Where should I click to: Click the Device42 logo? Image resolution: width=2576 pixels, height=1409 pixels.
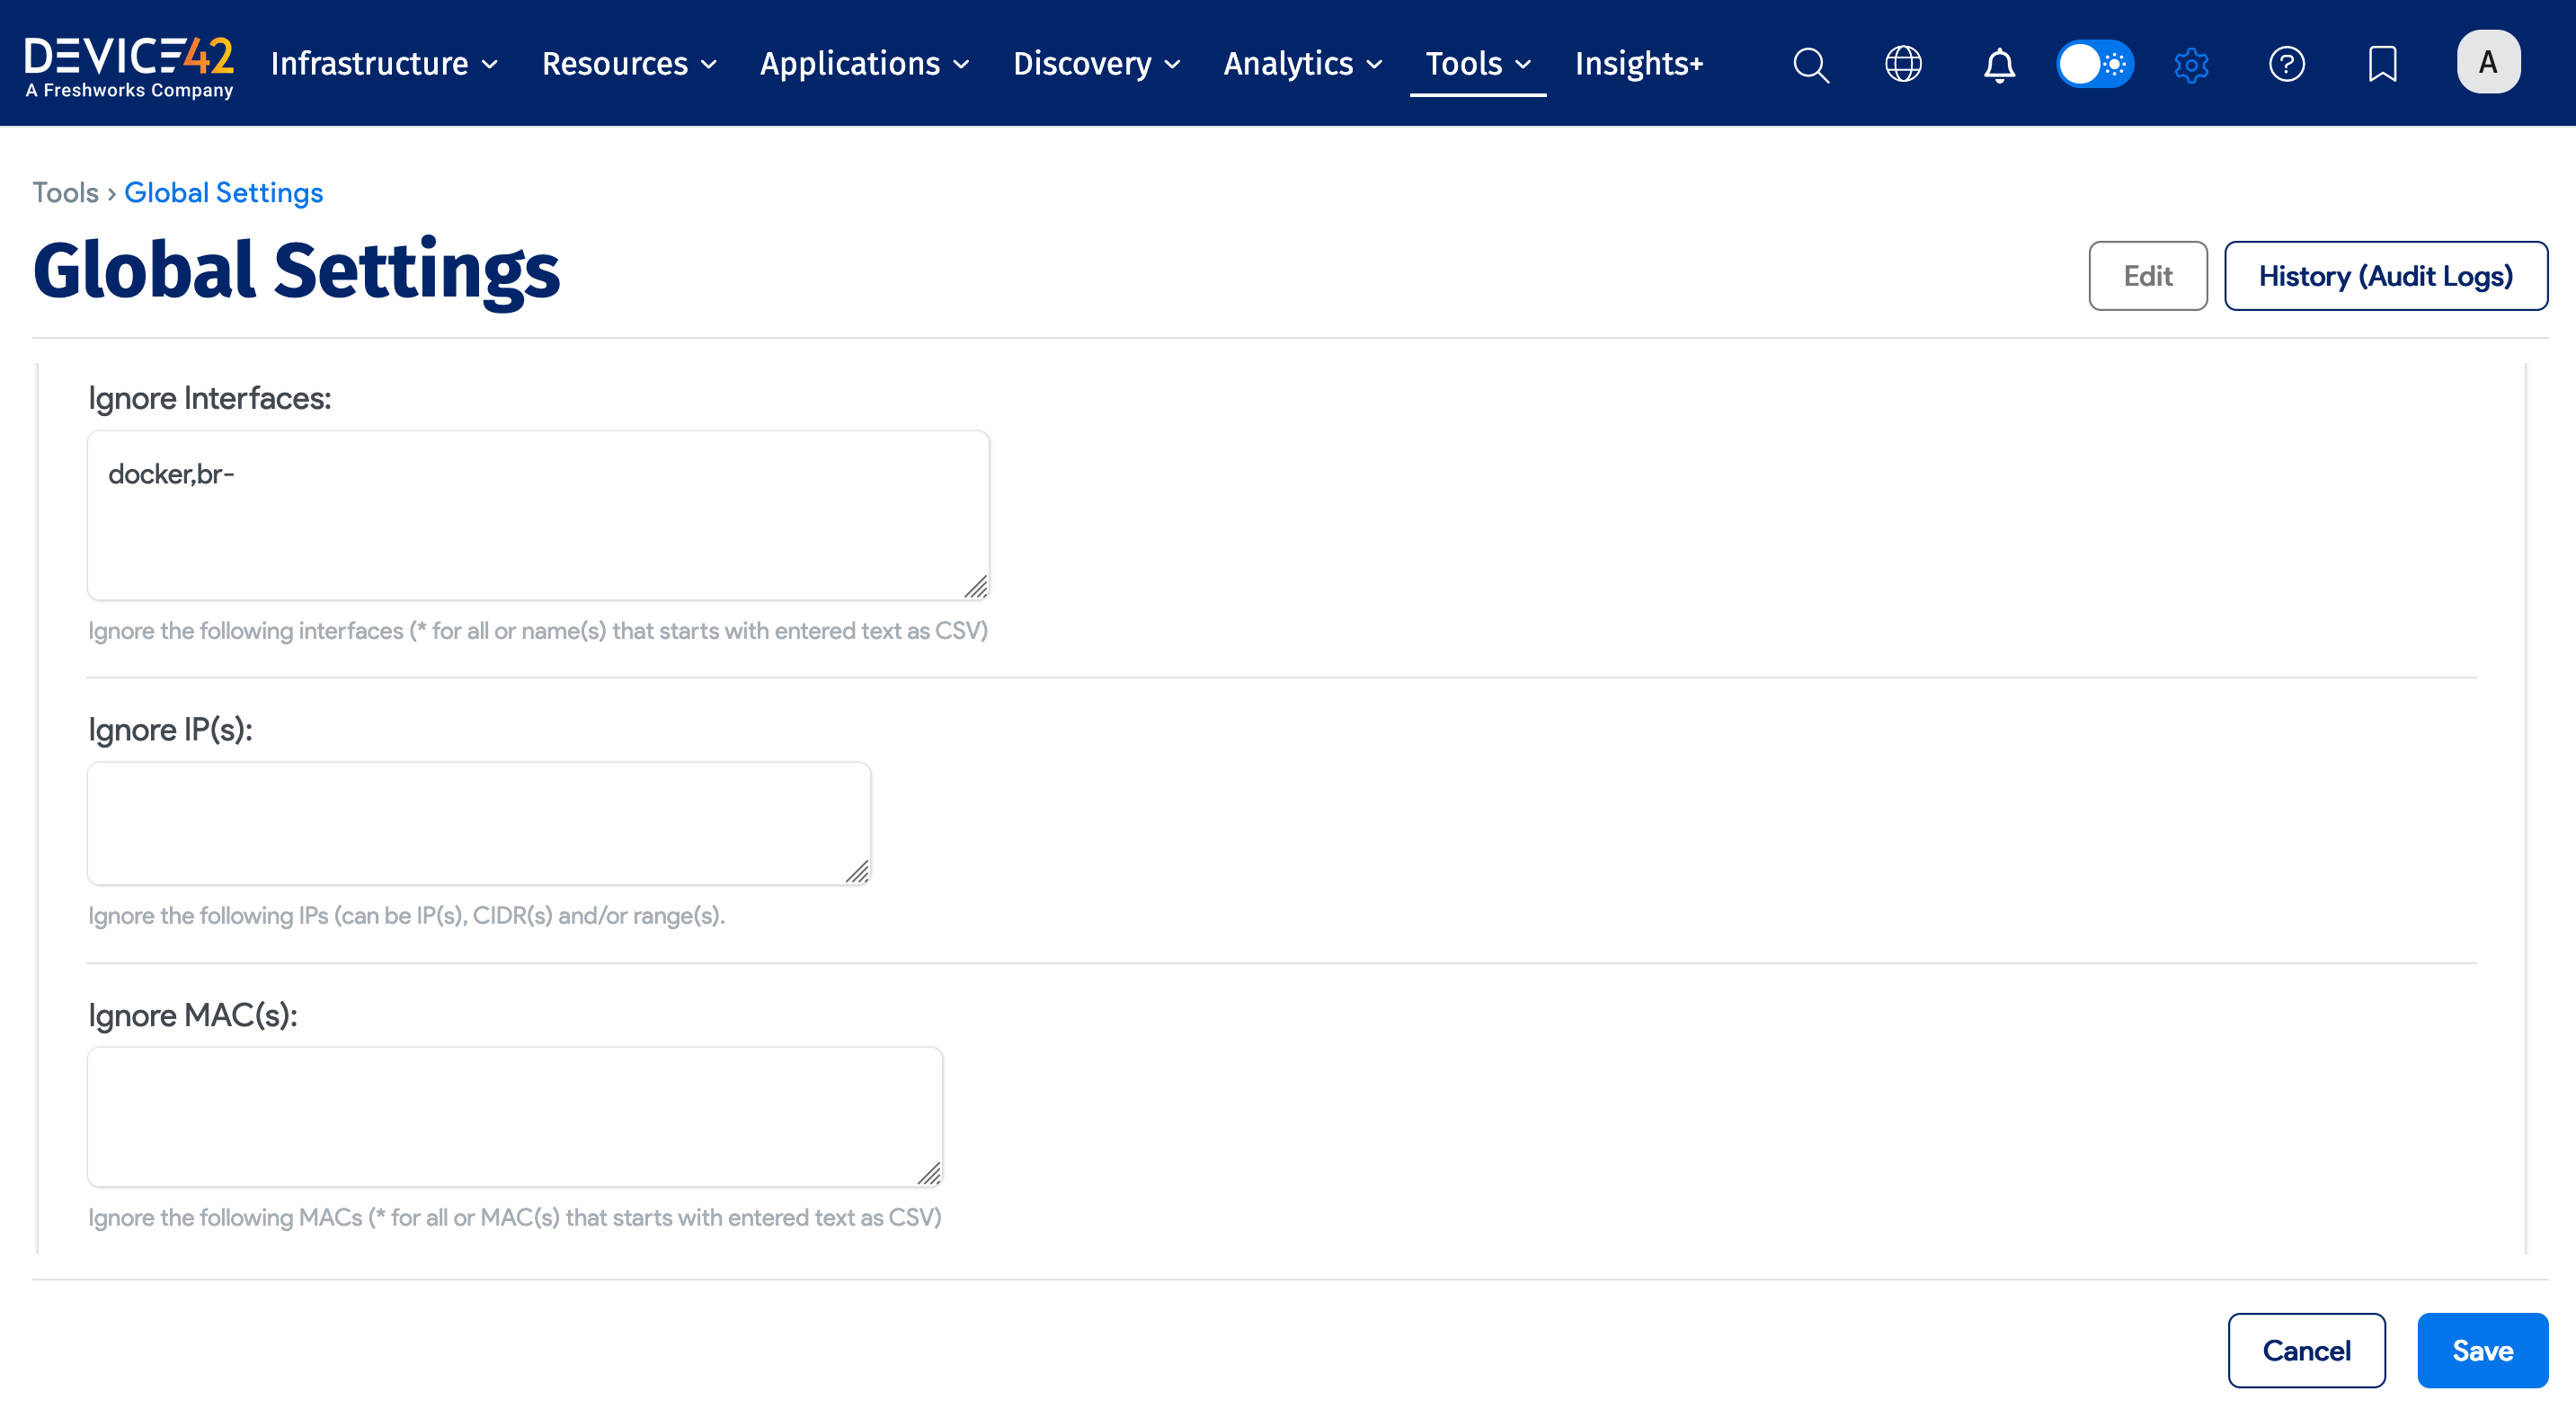point(129,64)
